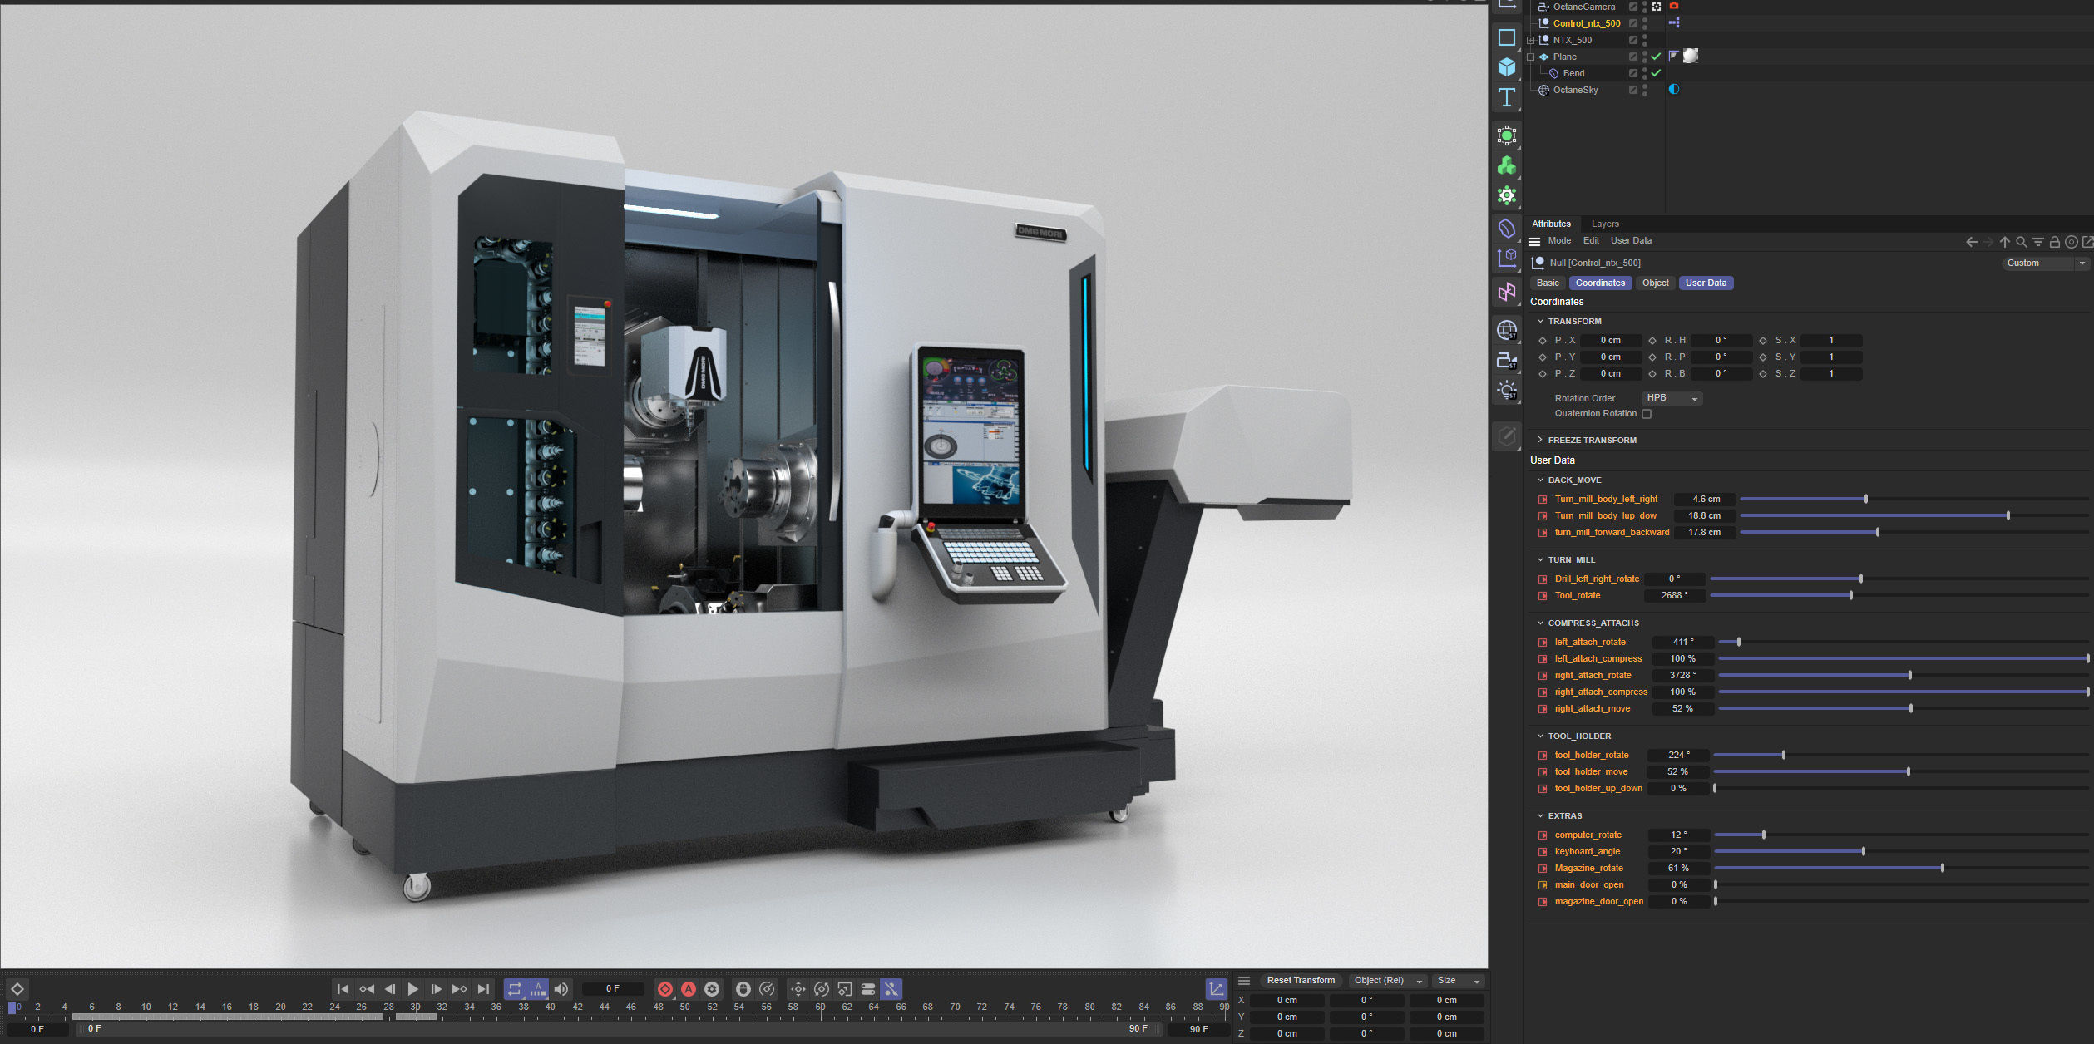Select the Cube primitive tool icon
This screenshot has height=1044, width=2094.
click(x=1506, y=67)
